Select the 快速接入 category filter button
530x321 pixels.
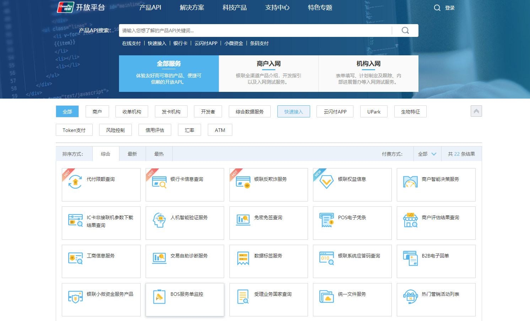point(294,111)
